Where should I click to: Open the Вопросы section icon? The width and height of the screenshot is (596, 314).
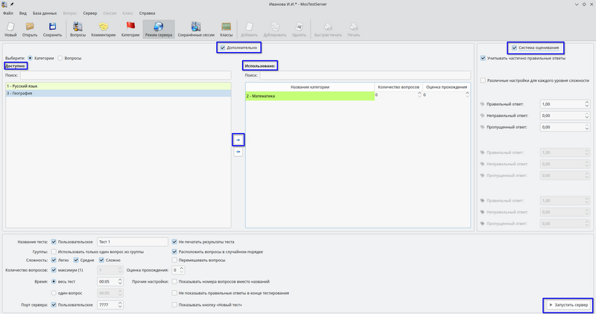point(77,29)
